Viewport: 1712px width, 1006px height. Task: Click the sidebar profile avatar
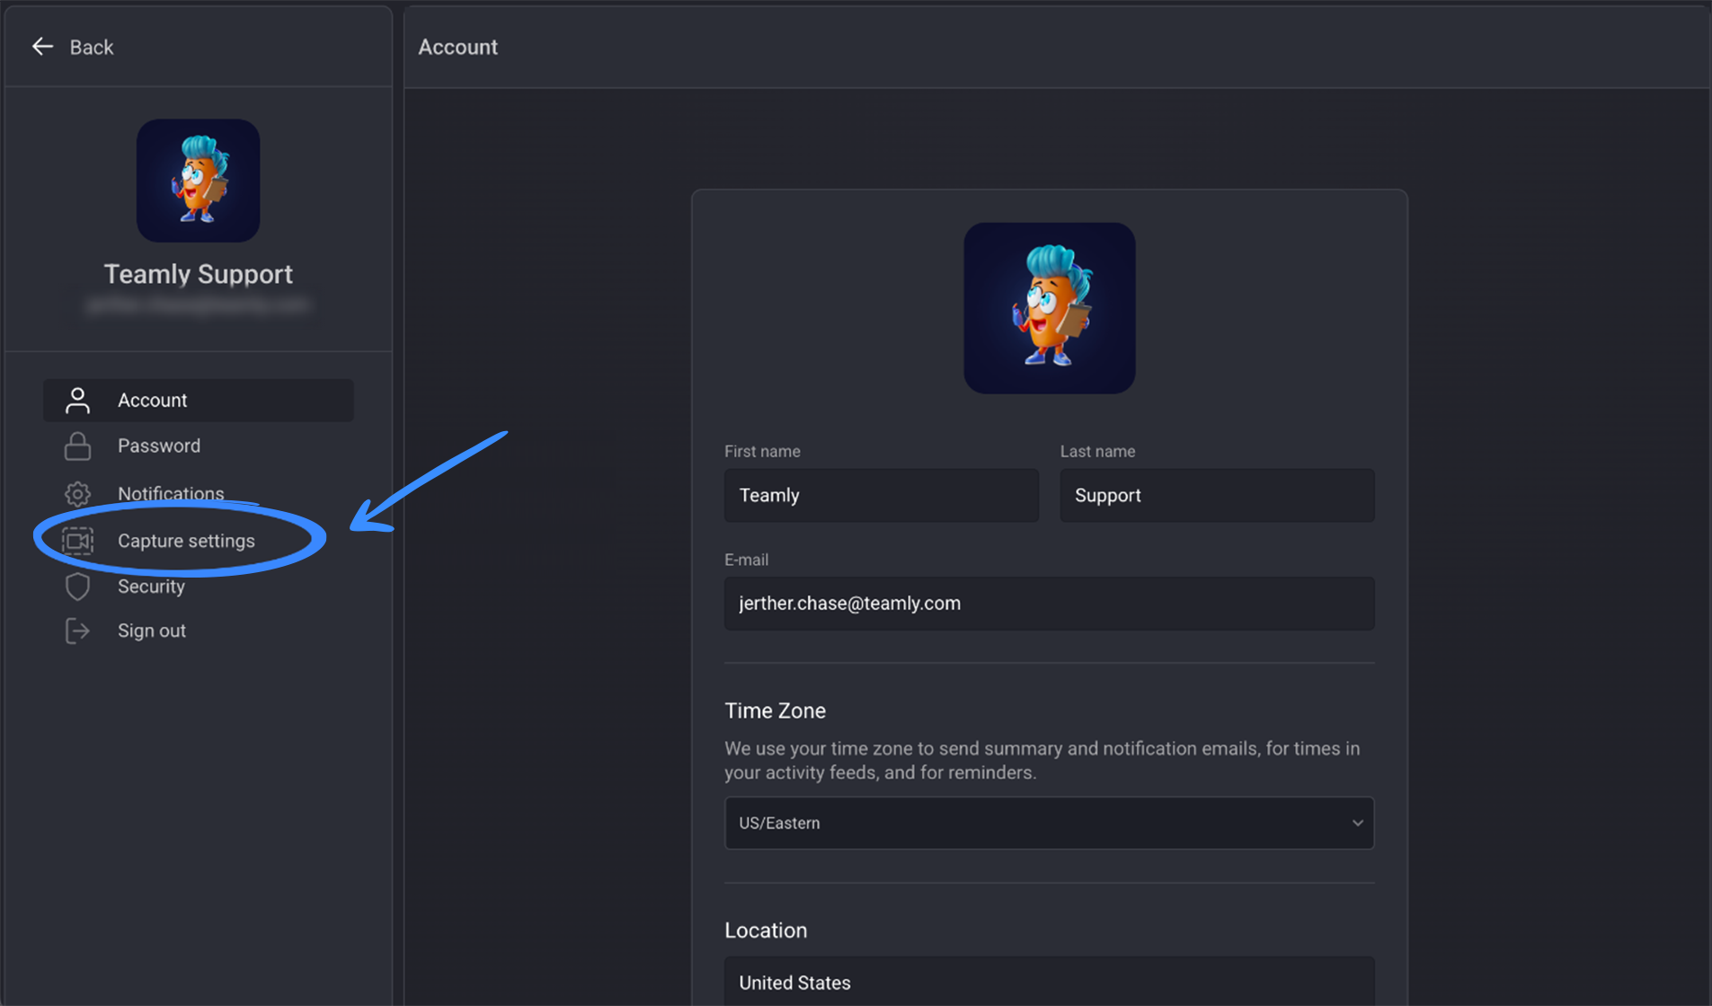coord(199,181)
